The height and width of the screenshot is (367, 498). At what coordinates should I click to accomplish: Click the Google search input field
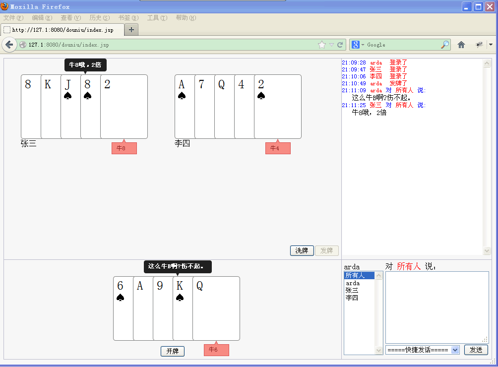pos(403,45)
